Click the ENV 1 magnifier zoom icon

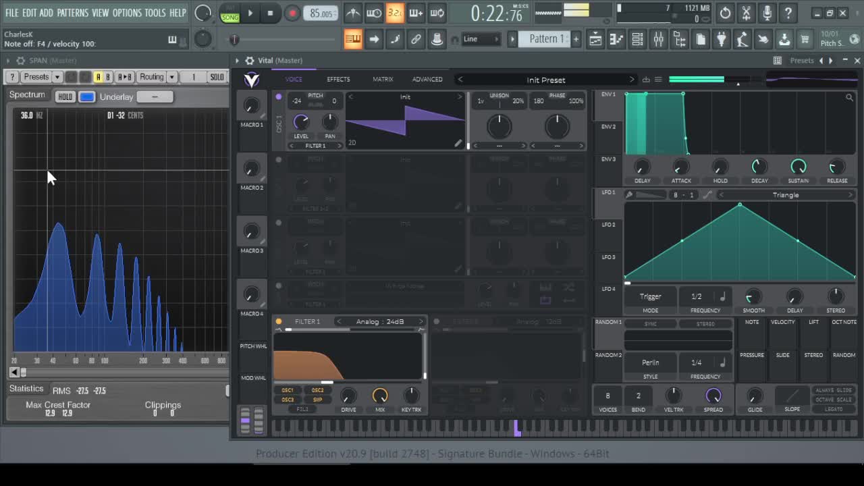click(849, 98)
